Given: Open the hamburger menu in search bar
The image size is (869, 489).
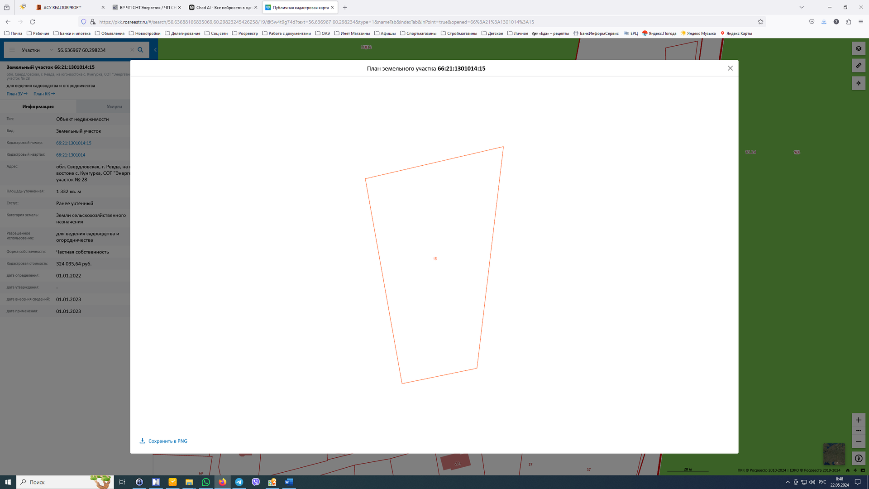Looking at the screenshot, I should (x=12, y=50).
